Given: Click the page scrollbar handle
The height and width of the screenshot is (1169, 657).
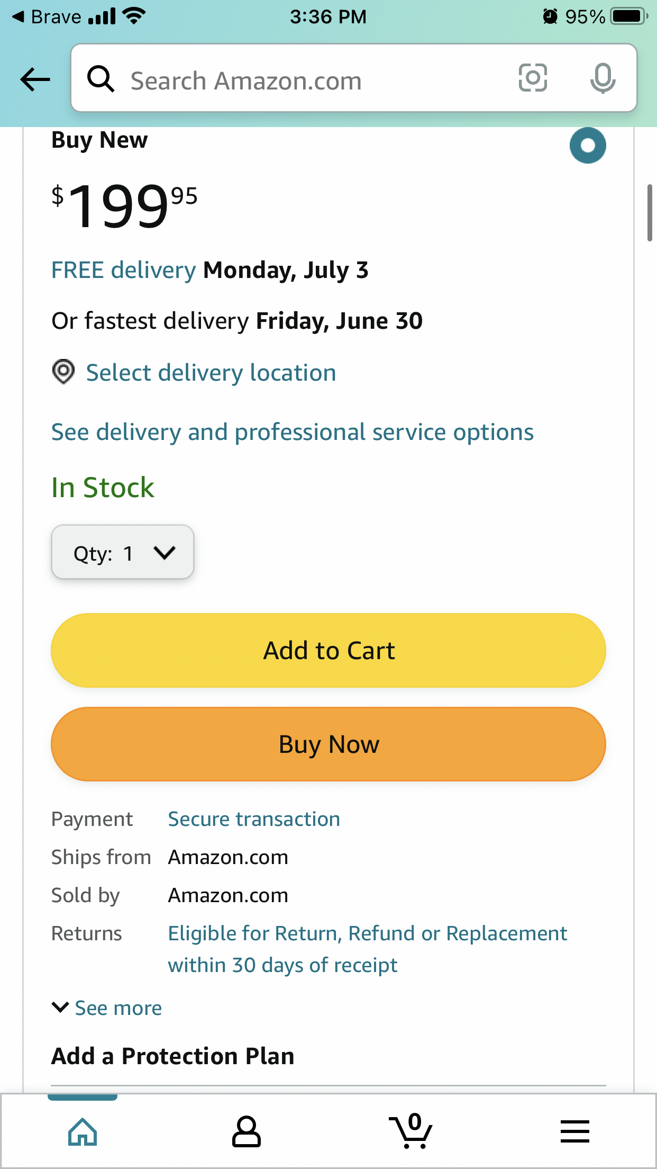Looking at the screenshot, I should 650,213.
